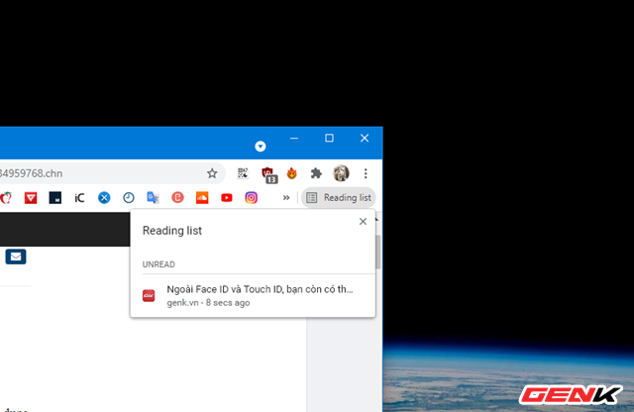Open the Extensions puzzle piece menu
The width and height of the screenshot is (634, 412).
click(316, 173)
